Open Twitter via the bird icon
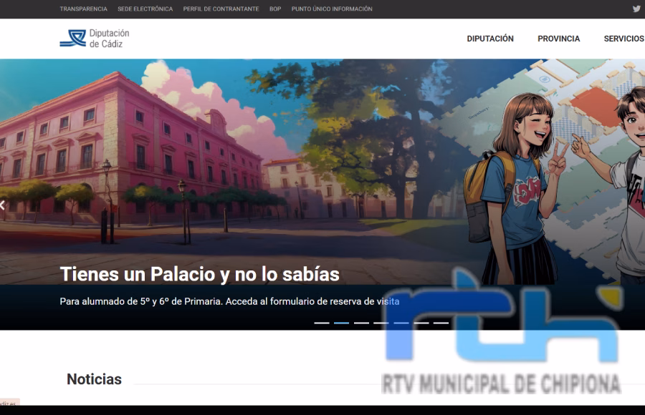Image resolution: width=645 pixels, height=415 pixels. (636, 9)
